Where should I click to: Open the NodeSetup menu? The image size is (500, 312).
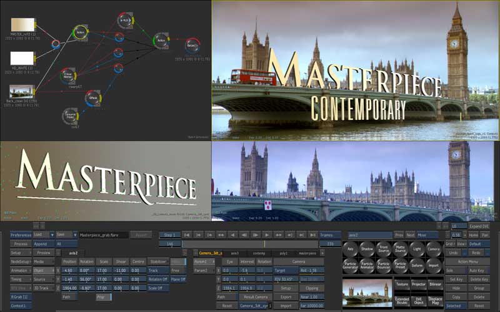[21, 261]
